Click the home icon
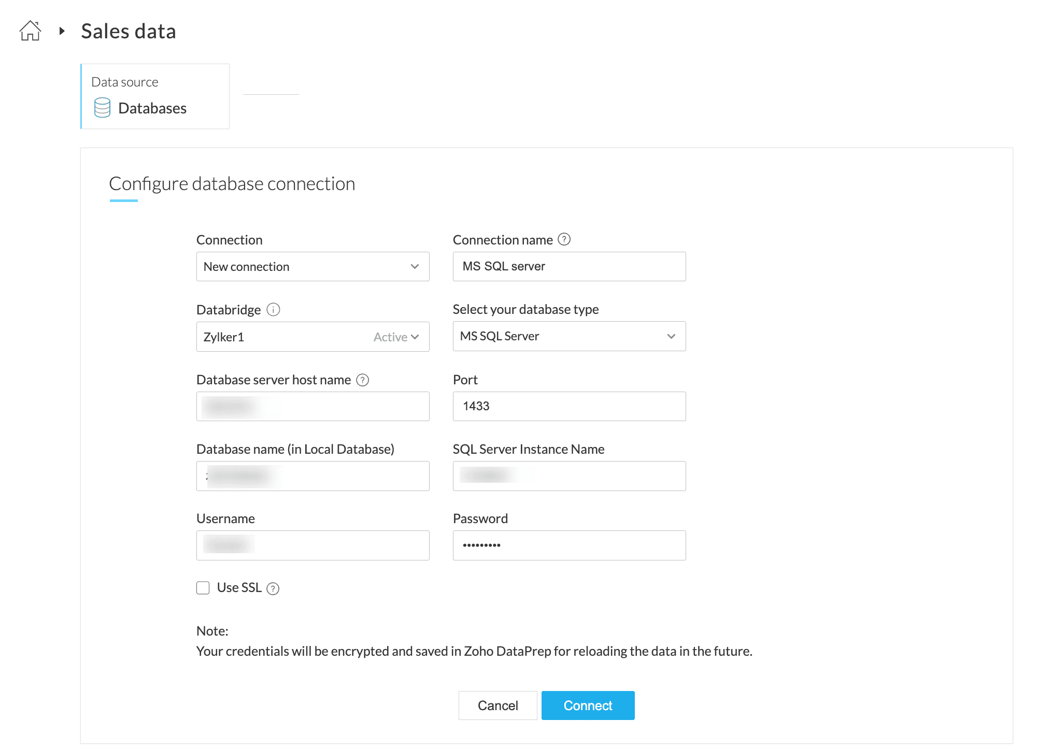The image size is (1052, 749). click(x=30, y=31)
